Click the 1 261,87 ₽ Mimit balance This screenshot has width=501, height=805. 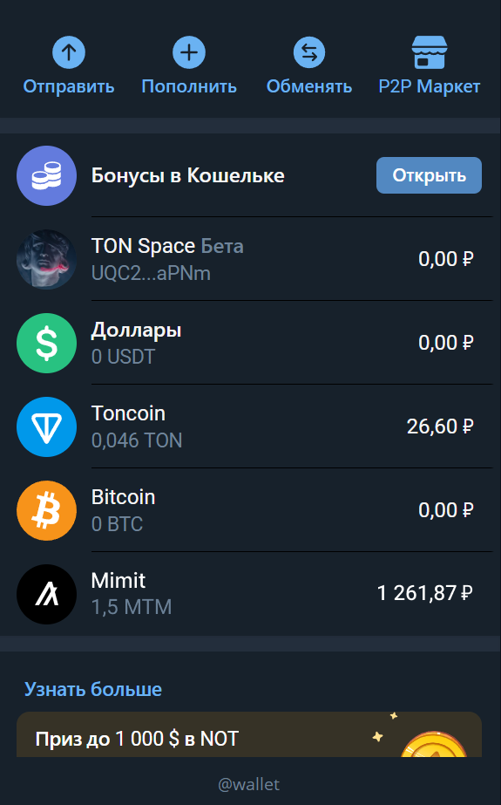tap(424, 593)
